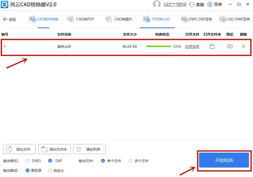Screen dimensions: 253x177
Task: Click the 100% progress text
Action: point(177,46)
